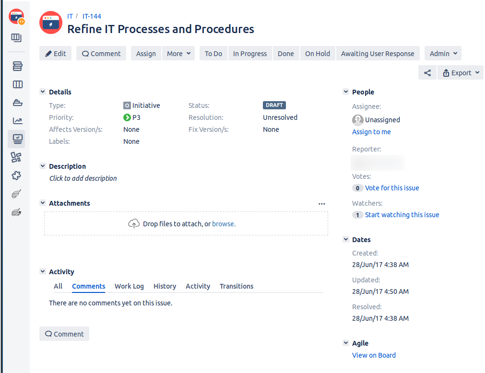Collapse the Details section
This screenshot has width=485, height=373.
click(43, 92)
